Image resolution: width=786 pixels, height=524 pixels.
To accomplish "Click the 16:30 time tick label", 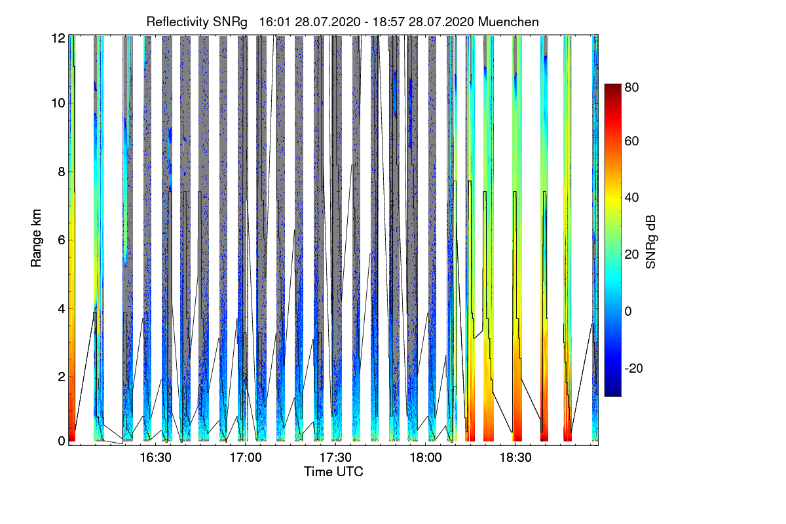I will click(x=155, y=458).
